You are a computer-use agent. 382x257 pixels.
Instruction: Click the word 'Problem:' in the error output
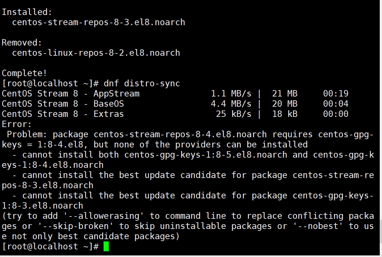[x=27, y=134]
